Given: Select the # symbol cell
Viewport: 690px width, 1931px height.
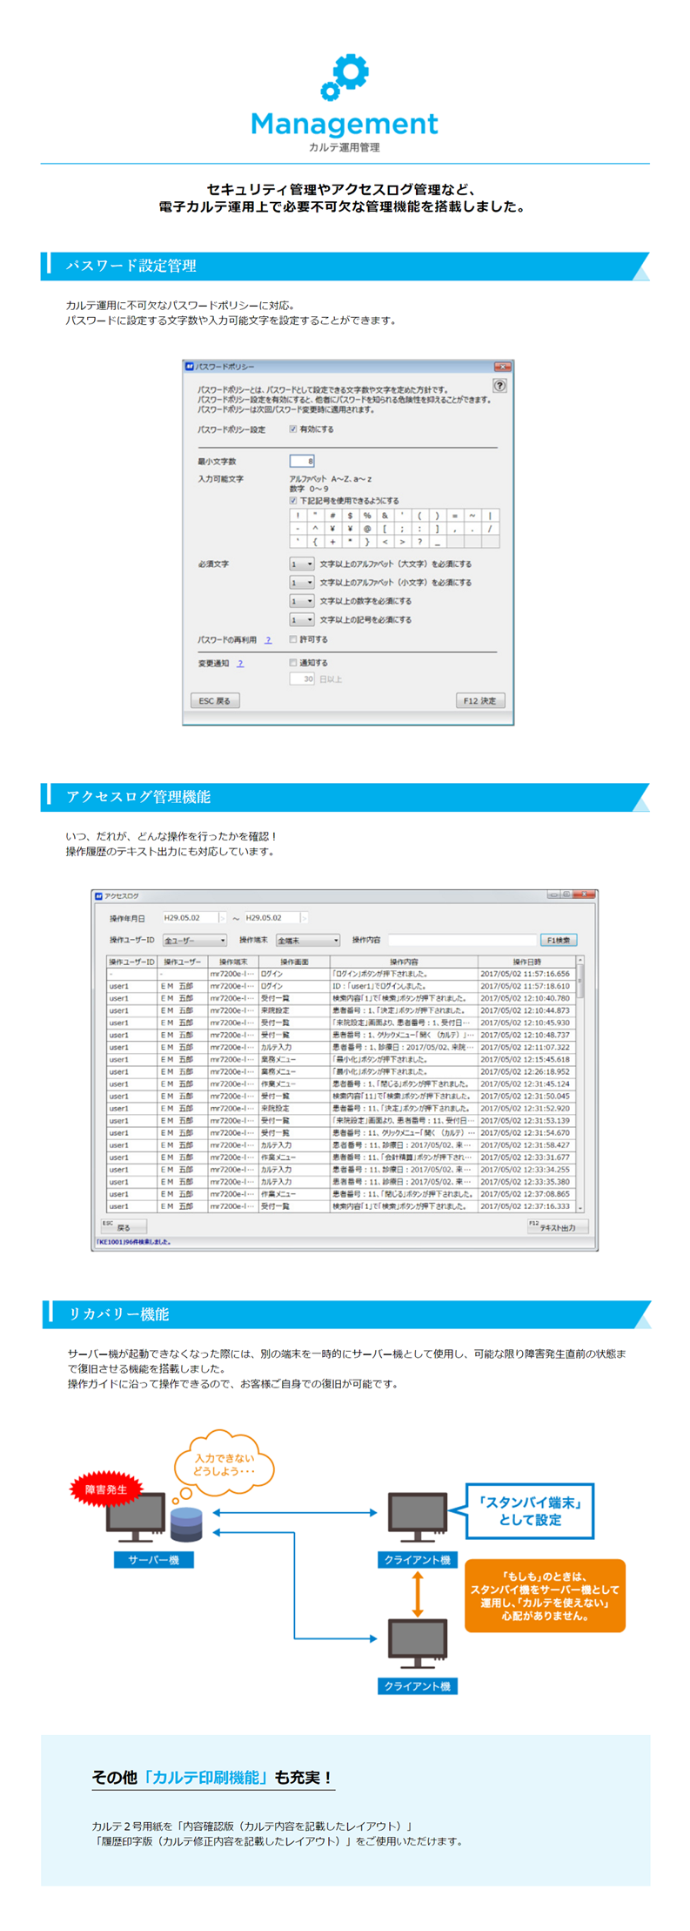Looking at the screenshot, I should tap(332, 516).
